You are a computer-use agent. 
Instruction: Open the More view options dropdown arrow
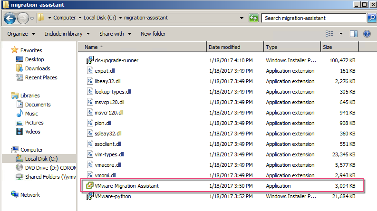point(341,34)
